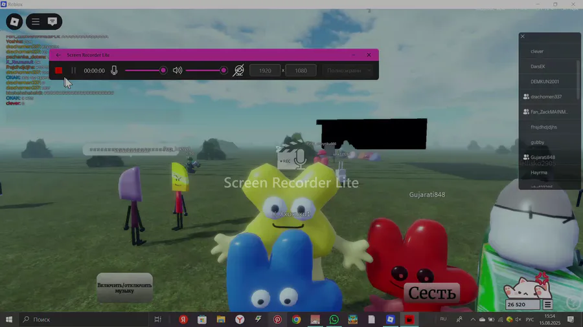The image size is (583, 327).
Task: Click the 26 520 counter field
Action: 522,304
